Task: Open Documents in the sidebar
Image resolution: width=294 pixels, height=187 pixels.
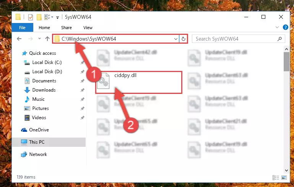Action: 44,81
